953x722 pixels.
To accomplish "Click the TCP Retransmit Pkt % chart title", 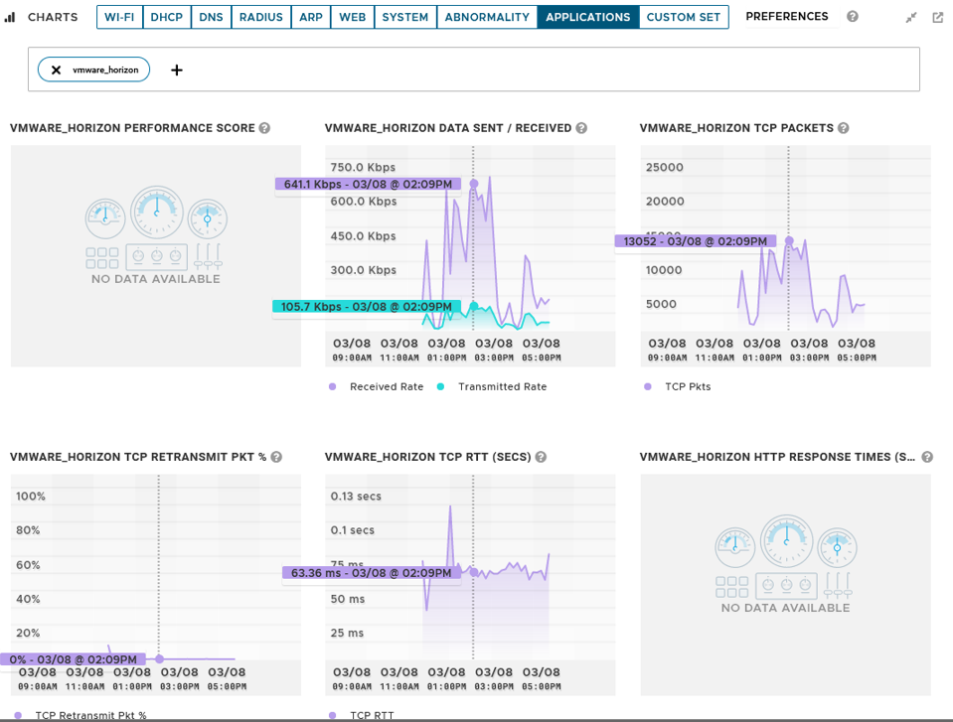I will click(138, 457).
